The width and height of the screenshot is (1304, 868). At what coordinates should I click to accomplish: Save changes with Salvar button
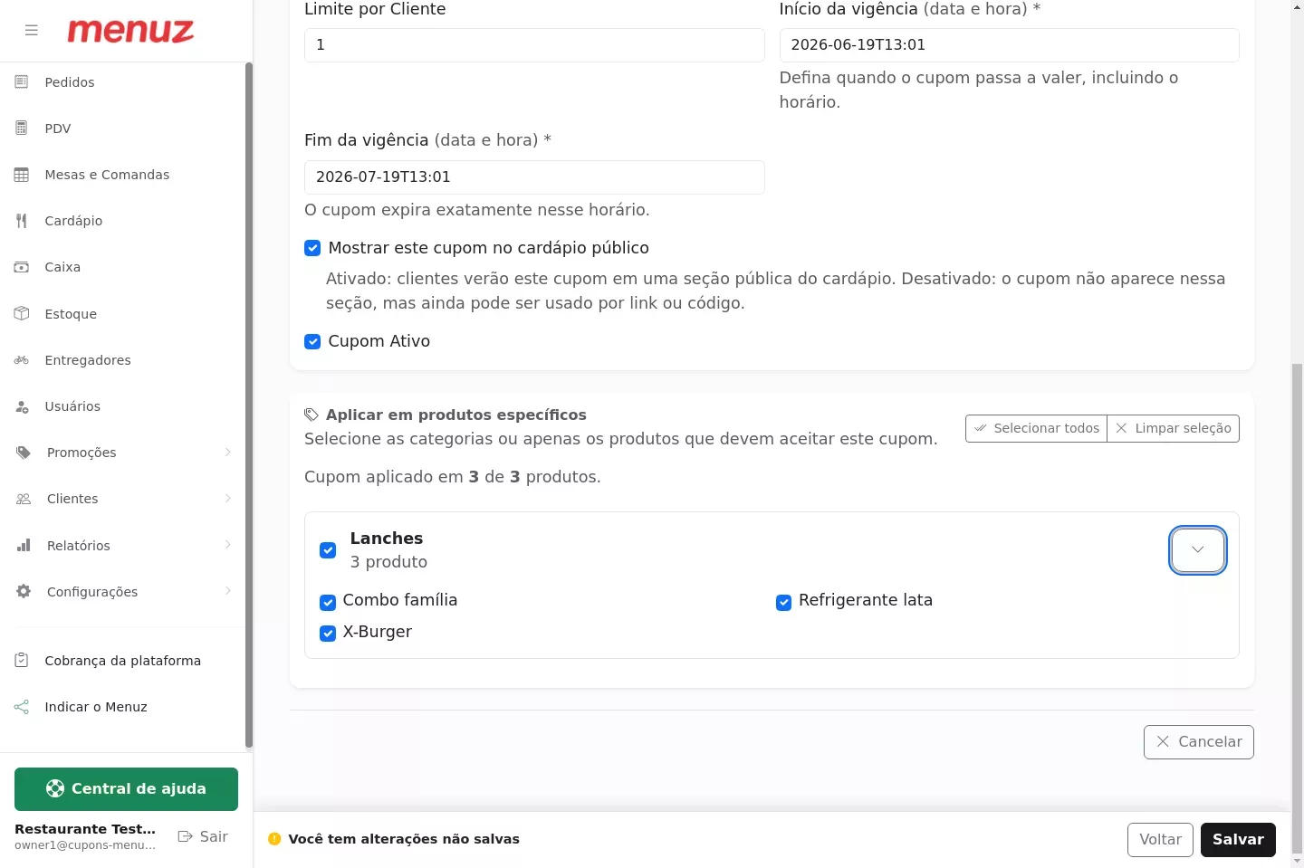(x=1238, y=840)
